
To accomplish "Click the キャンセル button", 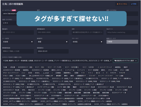I will coord(122,4).
